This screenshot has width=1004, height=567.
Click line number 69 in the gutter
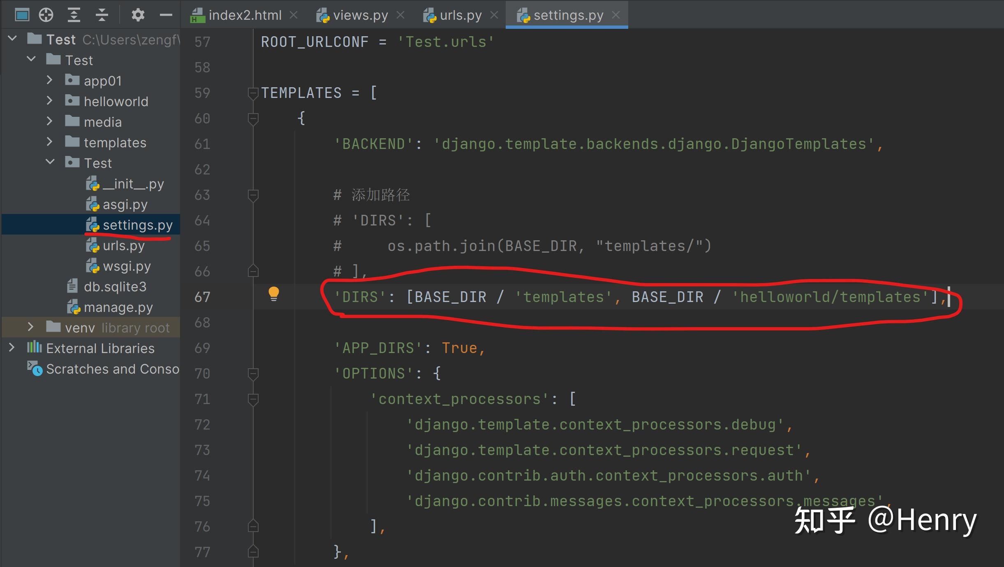(202, 348)
